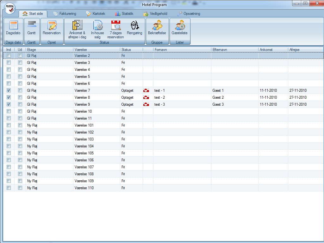Open Rengøring status
Viewport: 324px width, 243px height.
tap(134, 28)
